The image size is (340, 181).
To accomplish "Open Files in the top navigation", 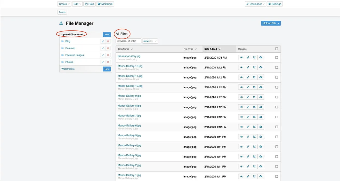I will 89,4.
